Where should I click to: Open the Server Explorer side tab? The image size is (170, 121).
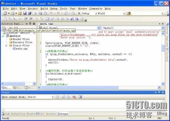click(167, 35)
